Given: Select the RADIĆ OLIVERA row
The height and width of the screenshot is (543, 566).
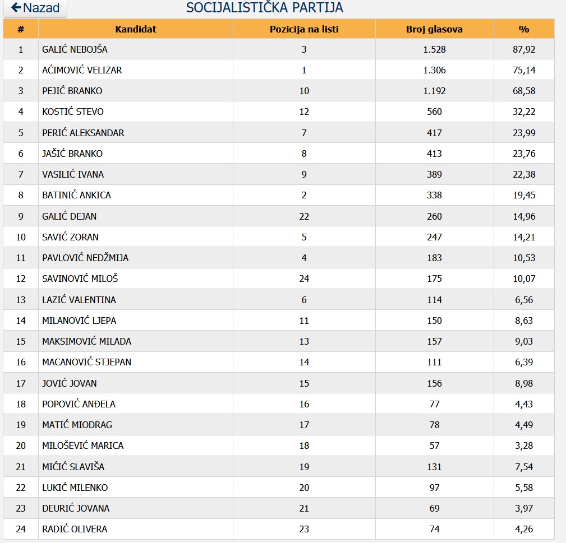Looking at the screenshot, I should pos(279,529).
